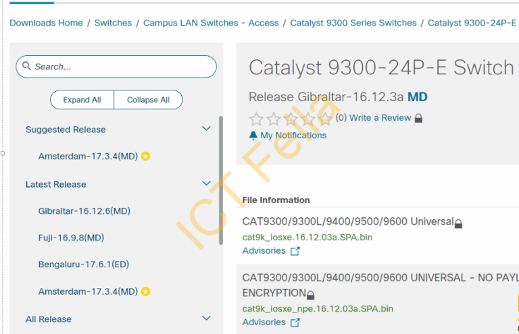Click the MD label after Release Gibraltar-16.12.3a
The width and height of the screenshot is (519, 334).
pos(418,96)
